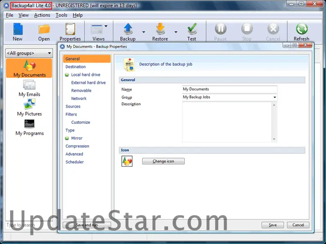
Task: Click the Name field My Documents
Action: [230, 89]
